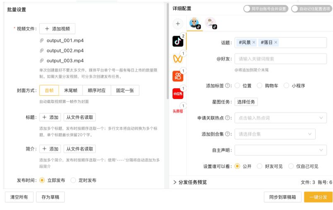This screenshot has width=333, height=210.
Task: Remove the #风景 topic tag
Action: click(x=253, y=42)
